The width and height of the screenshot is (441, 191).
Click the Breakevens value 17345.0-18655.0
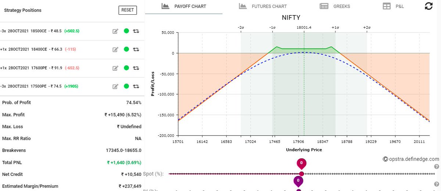[x=123, y=151]
